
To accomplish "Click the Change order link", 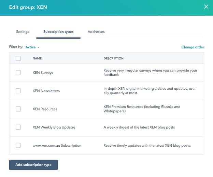I will click(x=193, y=47).
